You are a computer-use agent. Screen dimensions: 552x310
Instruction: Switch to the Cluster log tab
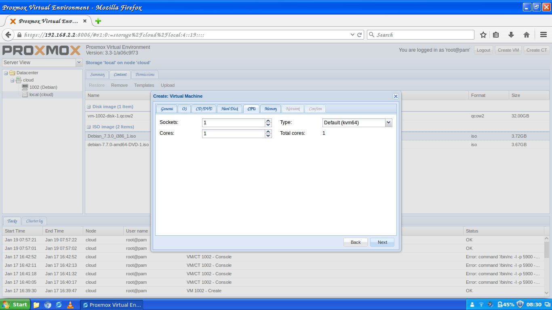pos(34,221)
